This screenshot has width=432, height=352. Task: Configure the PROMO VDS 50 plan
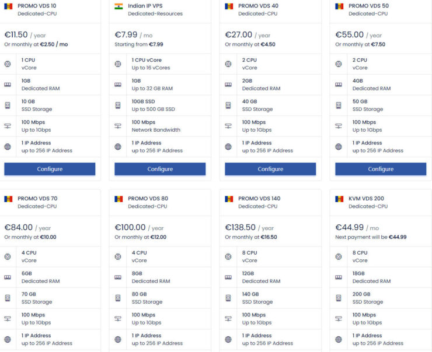click(x=381, y=169)
